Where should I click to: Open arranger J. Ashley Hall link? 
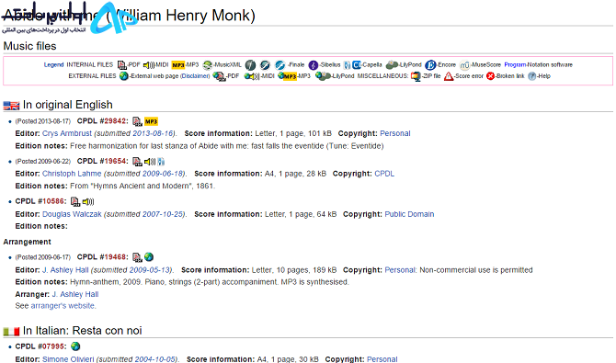(x=75, y=294)
